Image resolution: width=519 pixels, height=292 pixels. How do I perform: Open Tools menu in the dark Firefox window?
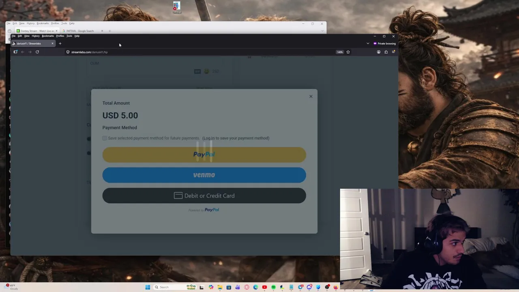tap(69, 36)
